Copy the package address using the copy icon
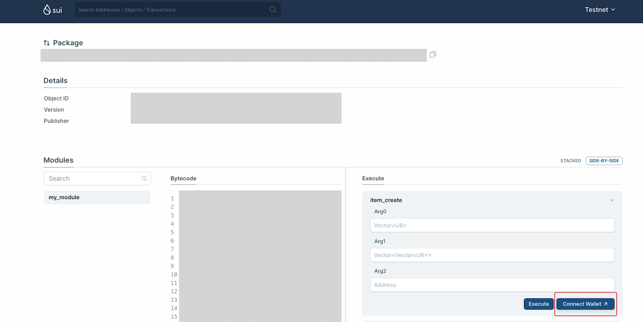The height and width of the screenshot is (322, 643). click(432, 55)
